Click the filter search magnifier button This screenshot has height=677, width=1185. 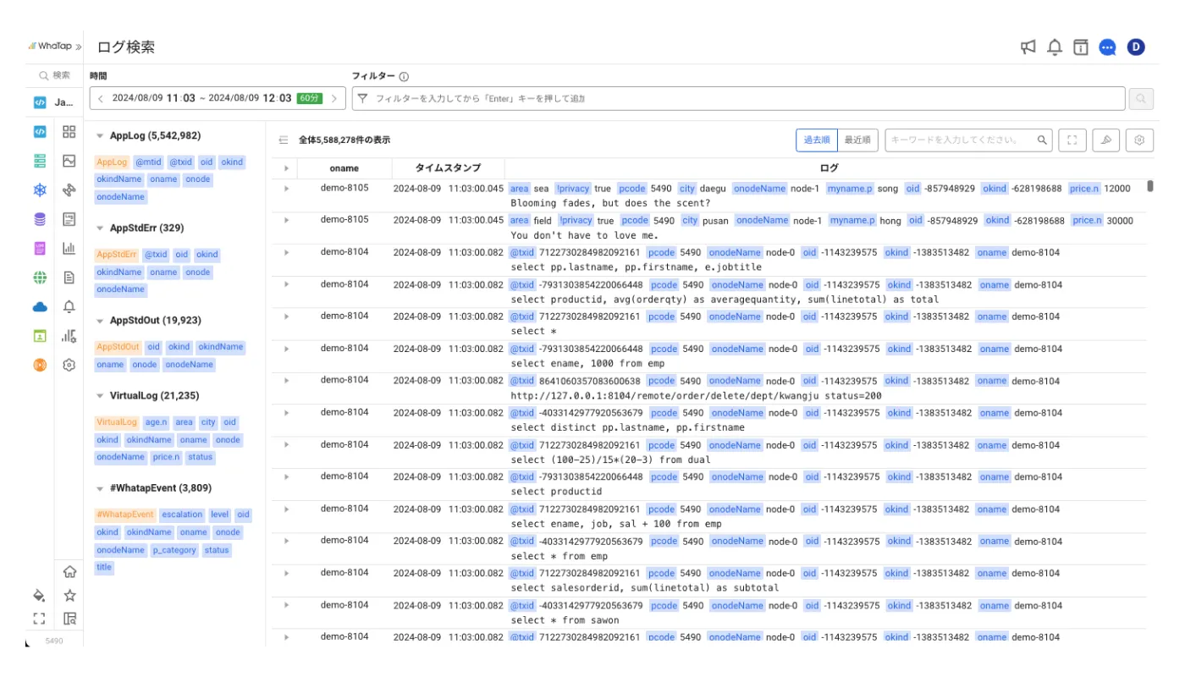1141,99
